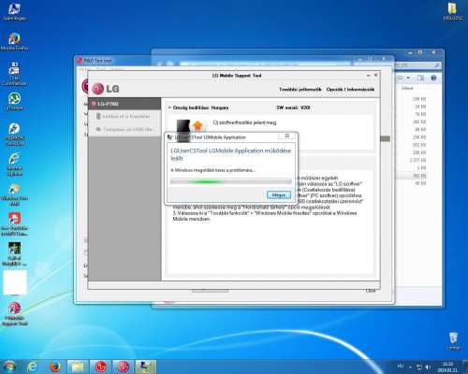The width and height of the screenshot is (468, 374).
Task: Select the third greyed sidebar item about USB
Action: [x=124, y=129]
